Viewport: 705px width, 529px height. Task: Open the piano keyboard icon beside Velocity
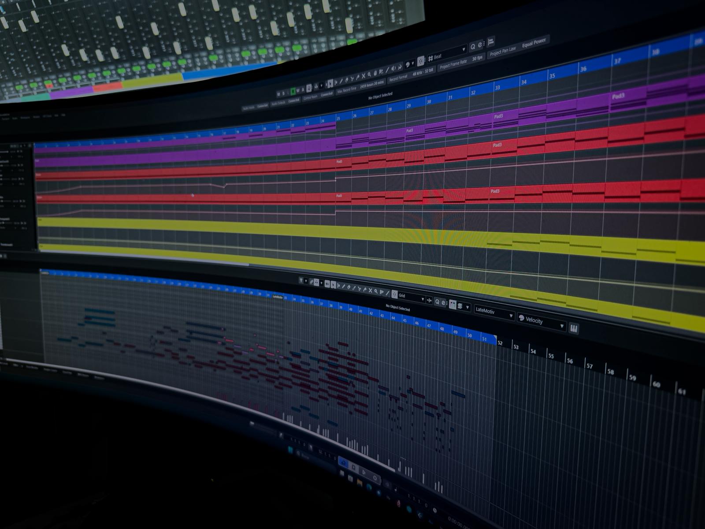coord(573,329)
